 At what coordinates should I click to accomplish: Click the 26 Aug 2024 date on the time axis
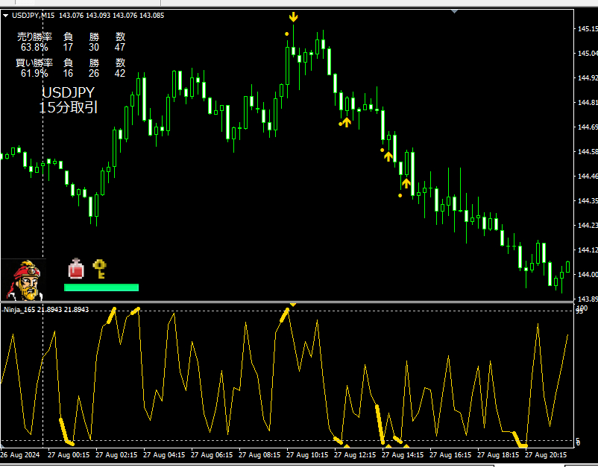(20, 455)
